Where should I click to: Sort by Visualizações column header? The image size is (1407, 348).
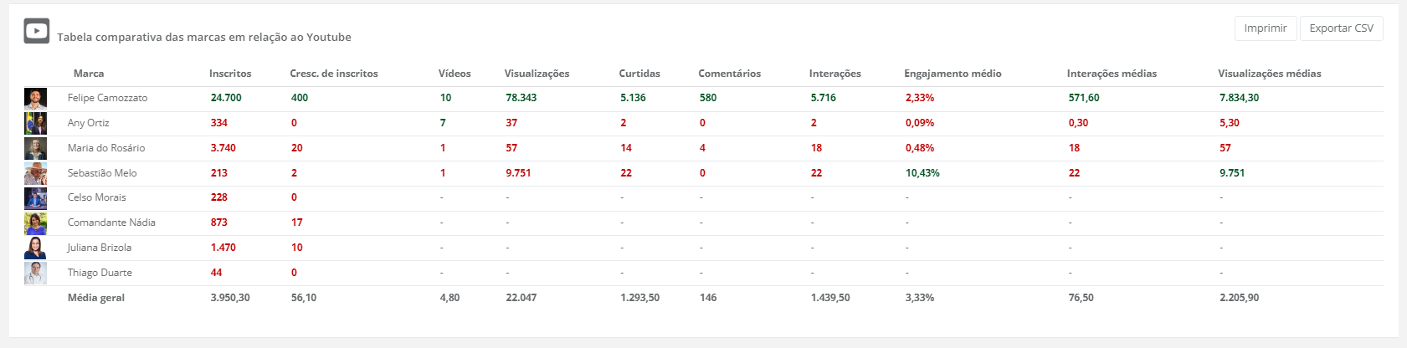click(x=537, y=74)
